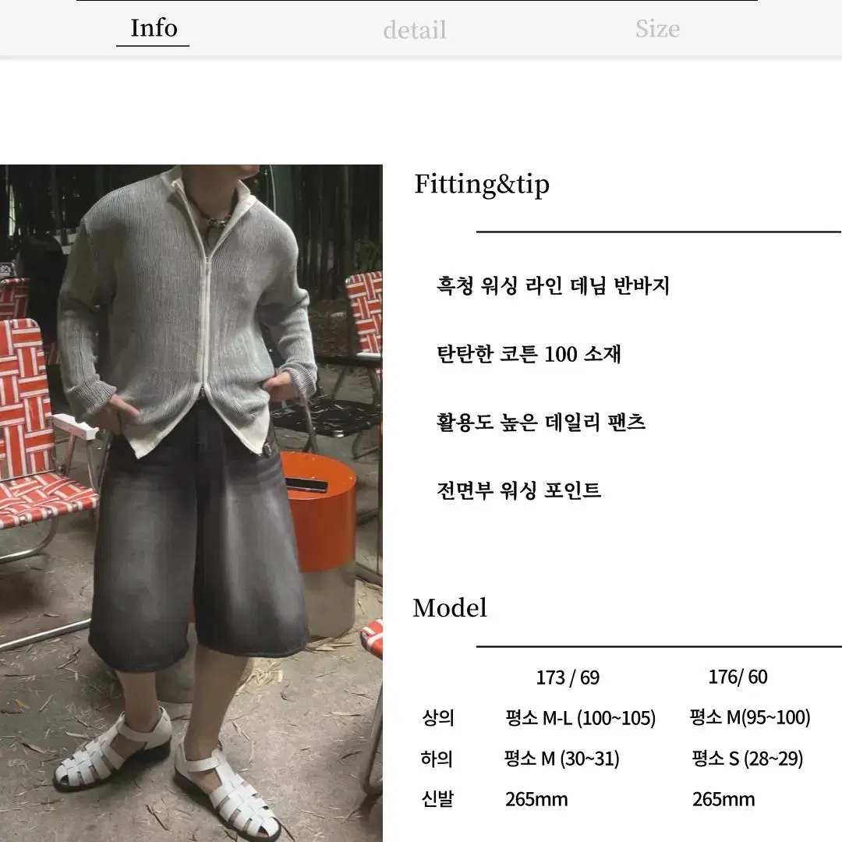Click the Fitting&tip heading
This screenshot has width=842, height=842.
click(482, 184)
